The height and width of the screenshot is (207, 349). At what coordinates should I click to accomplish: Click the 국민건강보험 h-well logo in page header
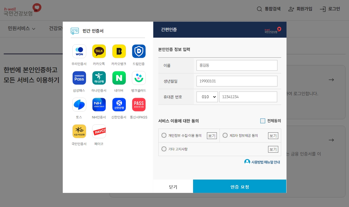tap(22, 10)
